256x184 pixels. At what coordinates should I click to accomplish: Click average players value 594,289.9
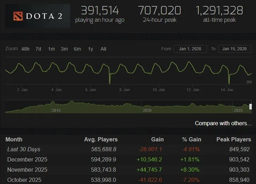click(x=104, y=159)
